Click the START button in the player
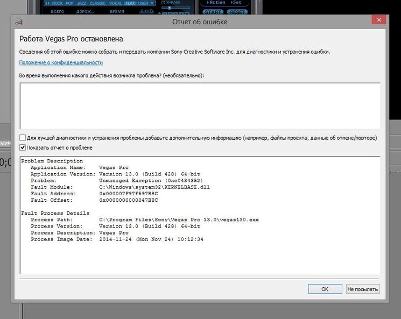 click(213, 12)
